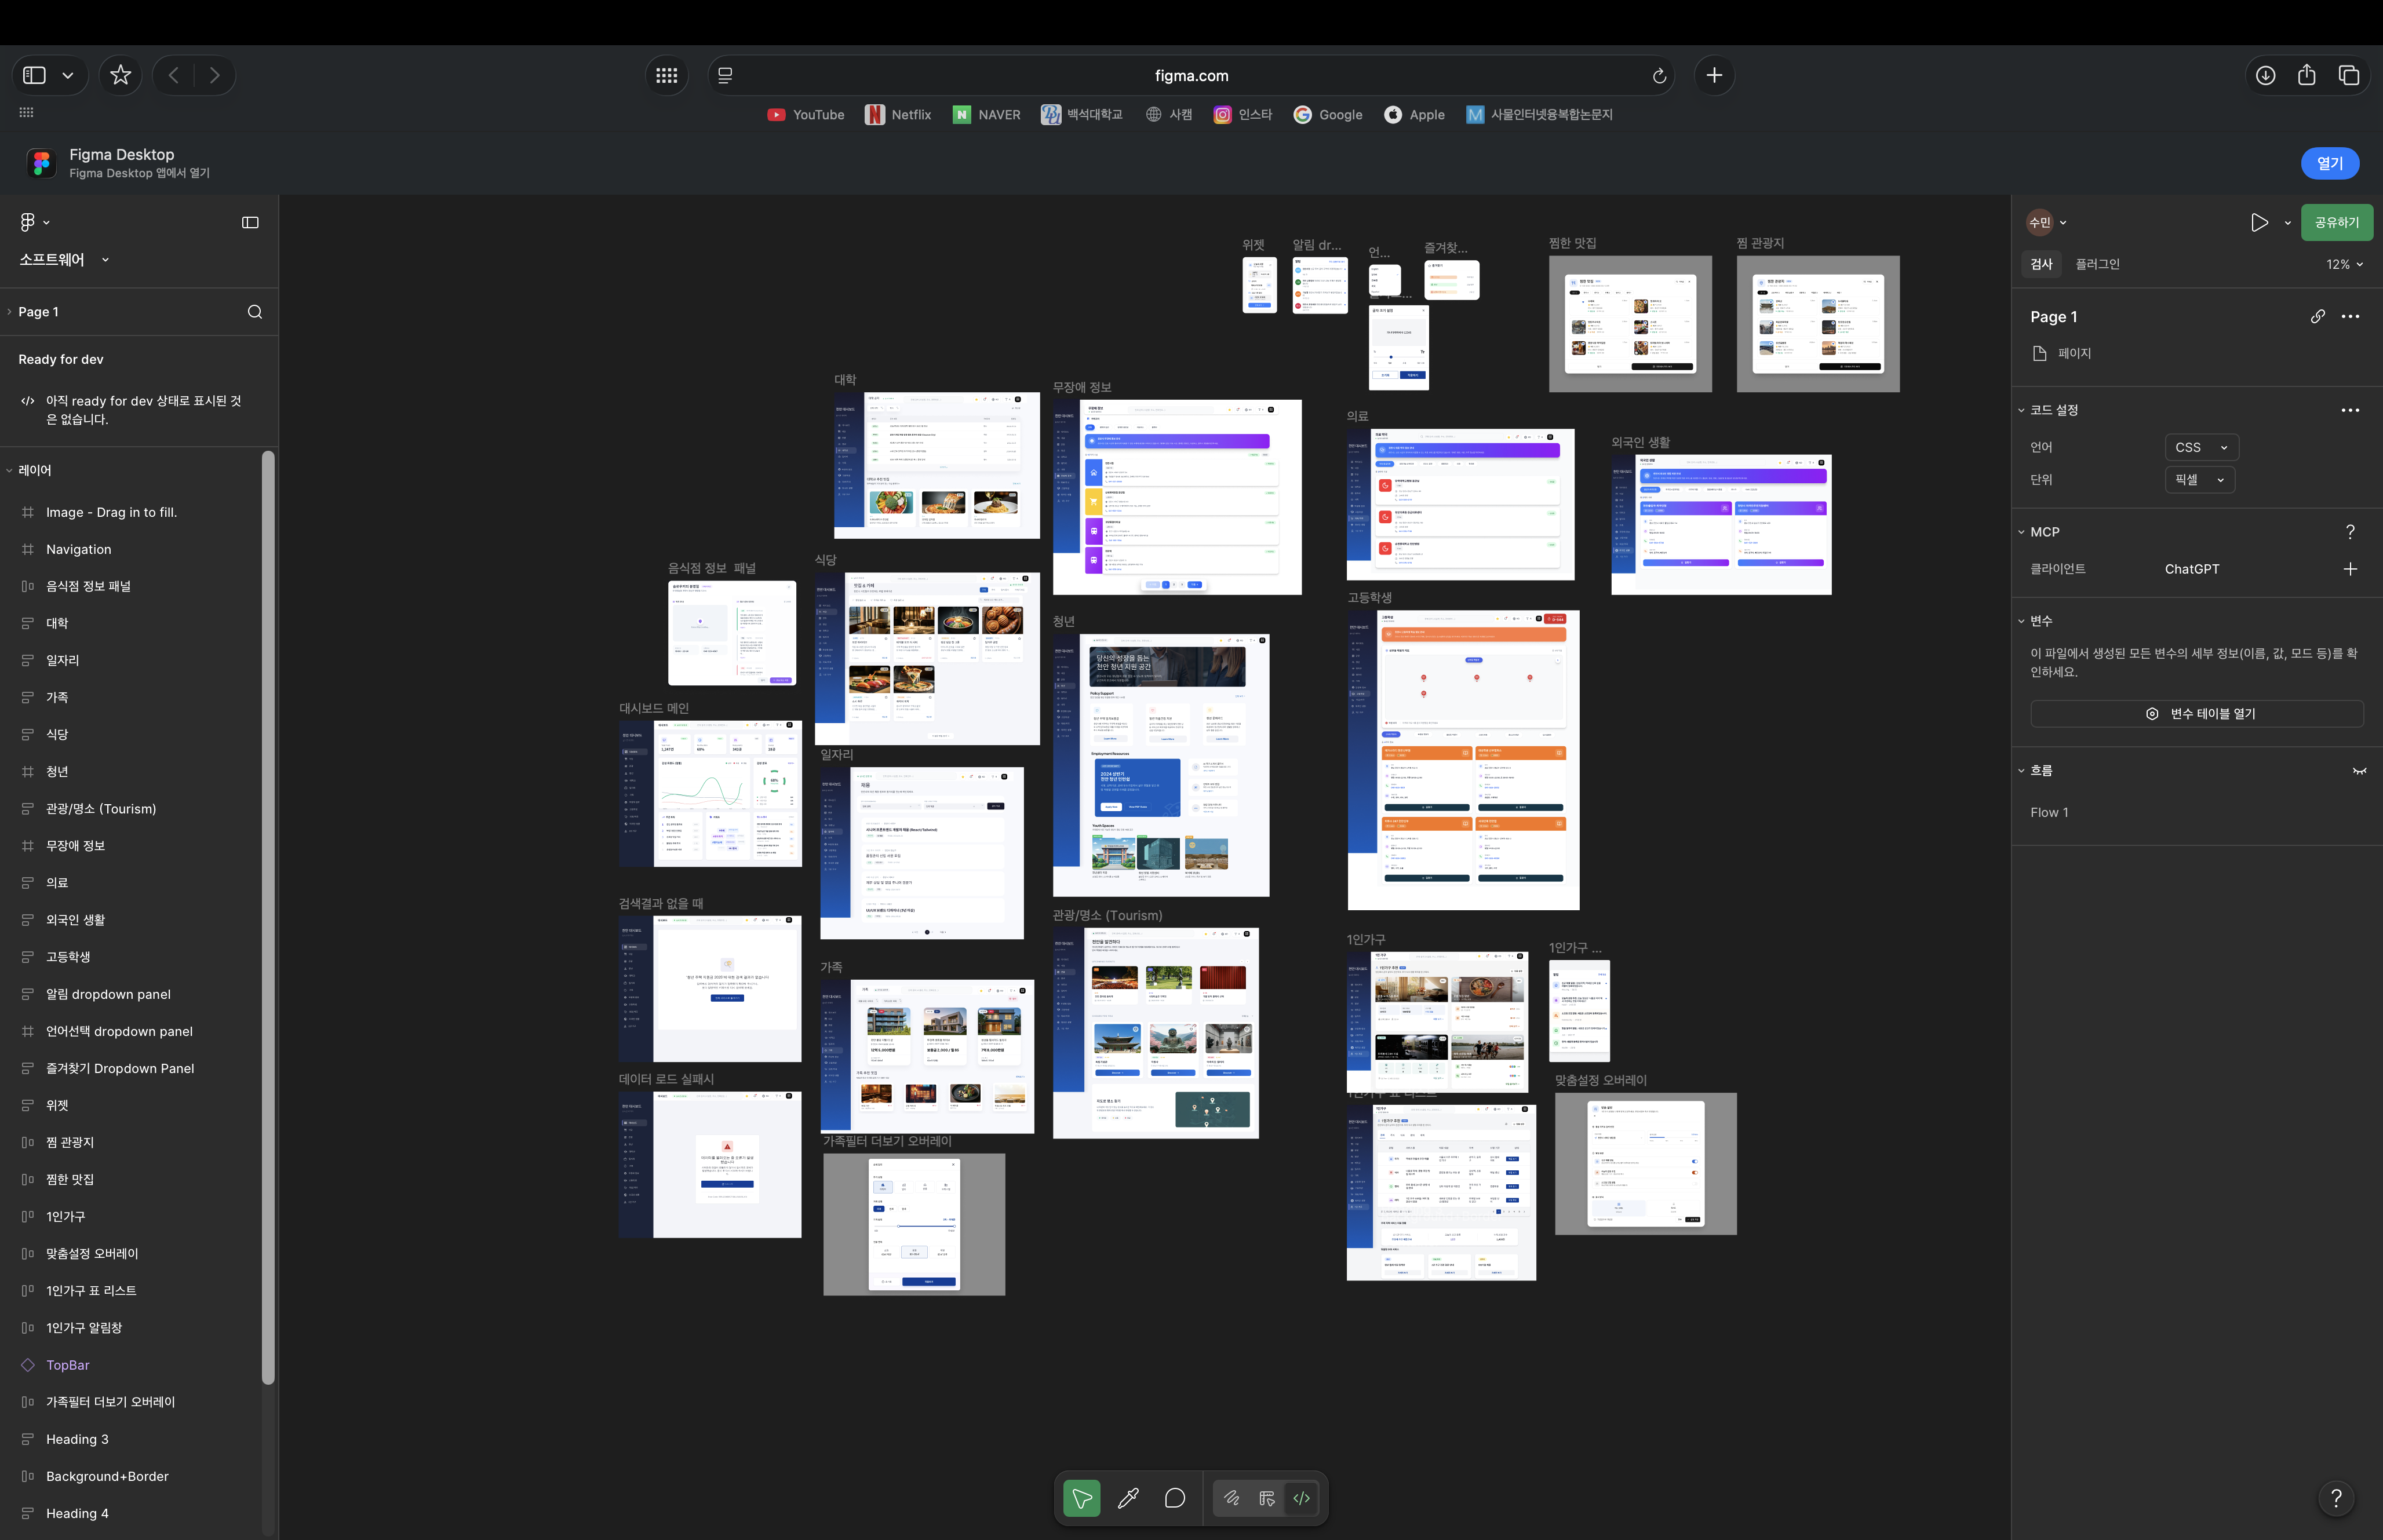Image resolution: width=2383 pixels, height=1540 pixels.
Task: Open the CSS language dropdown
Action: (x=2200, y=447)
